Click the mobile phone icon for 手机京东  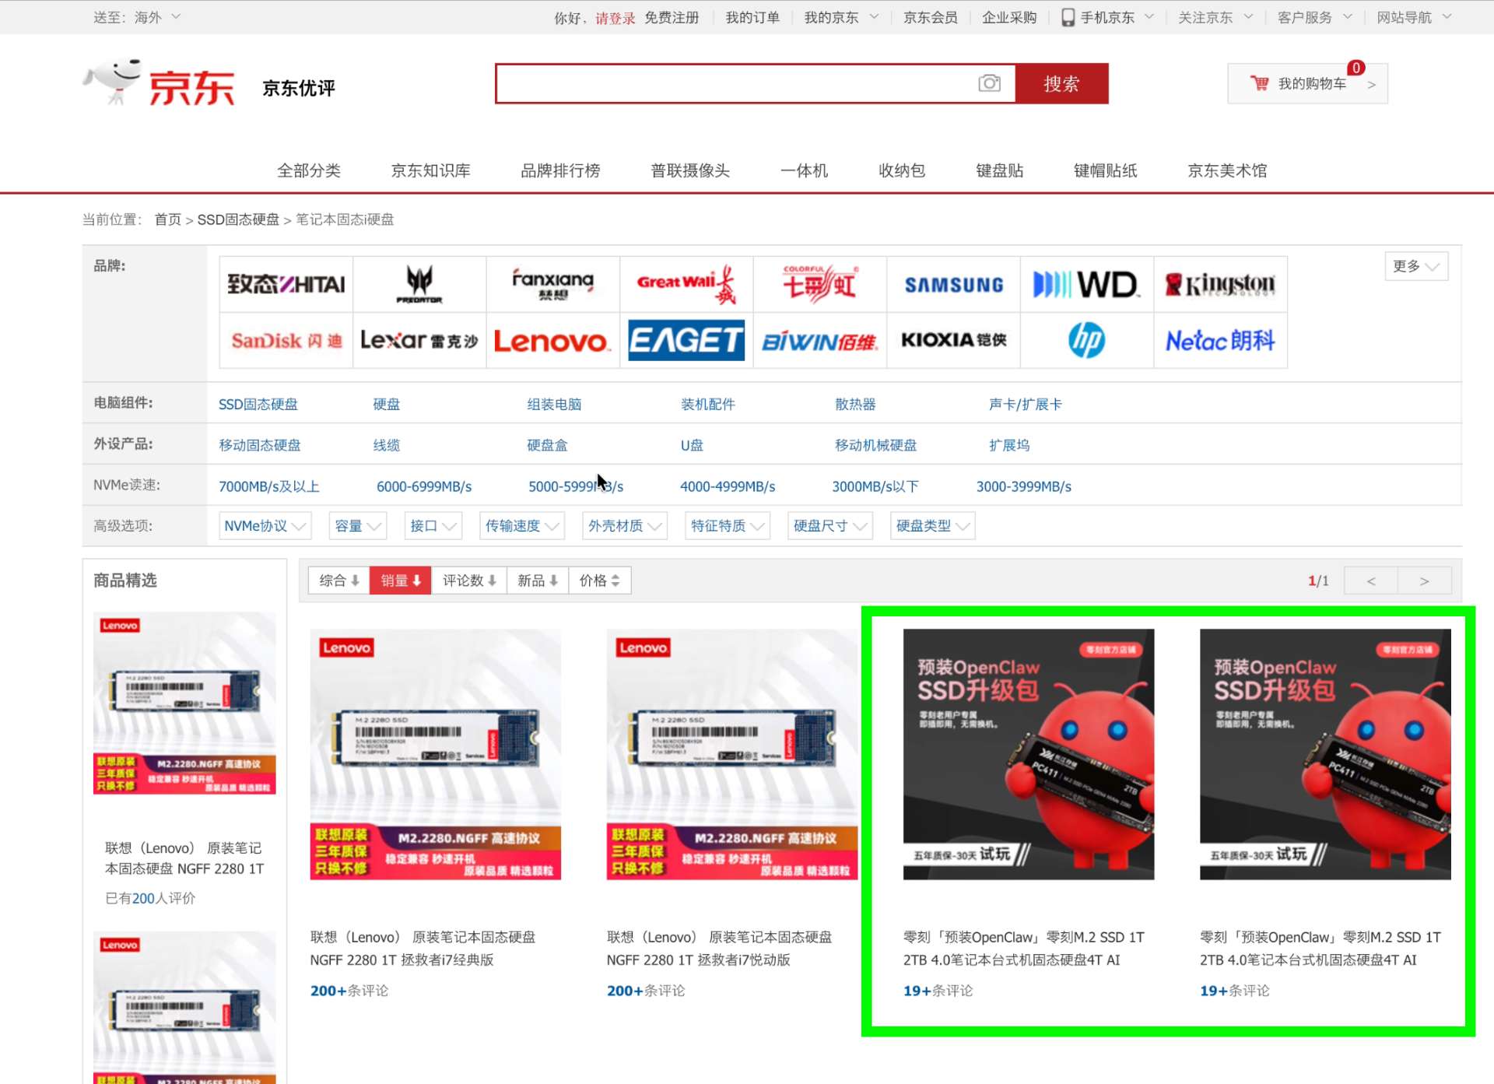coord(1068,17)
